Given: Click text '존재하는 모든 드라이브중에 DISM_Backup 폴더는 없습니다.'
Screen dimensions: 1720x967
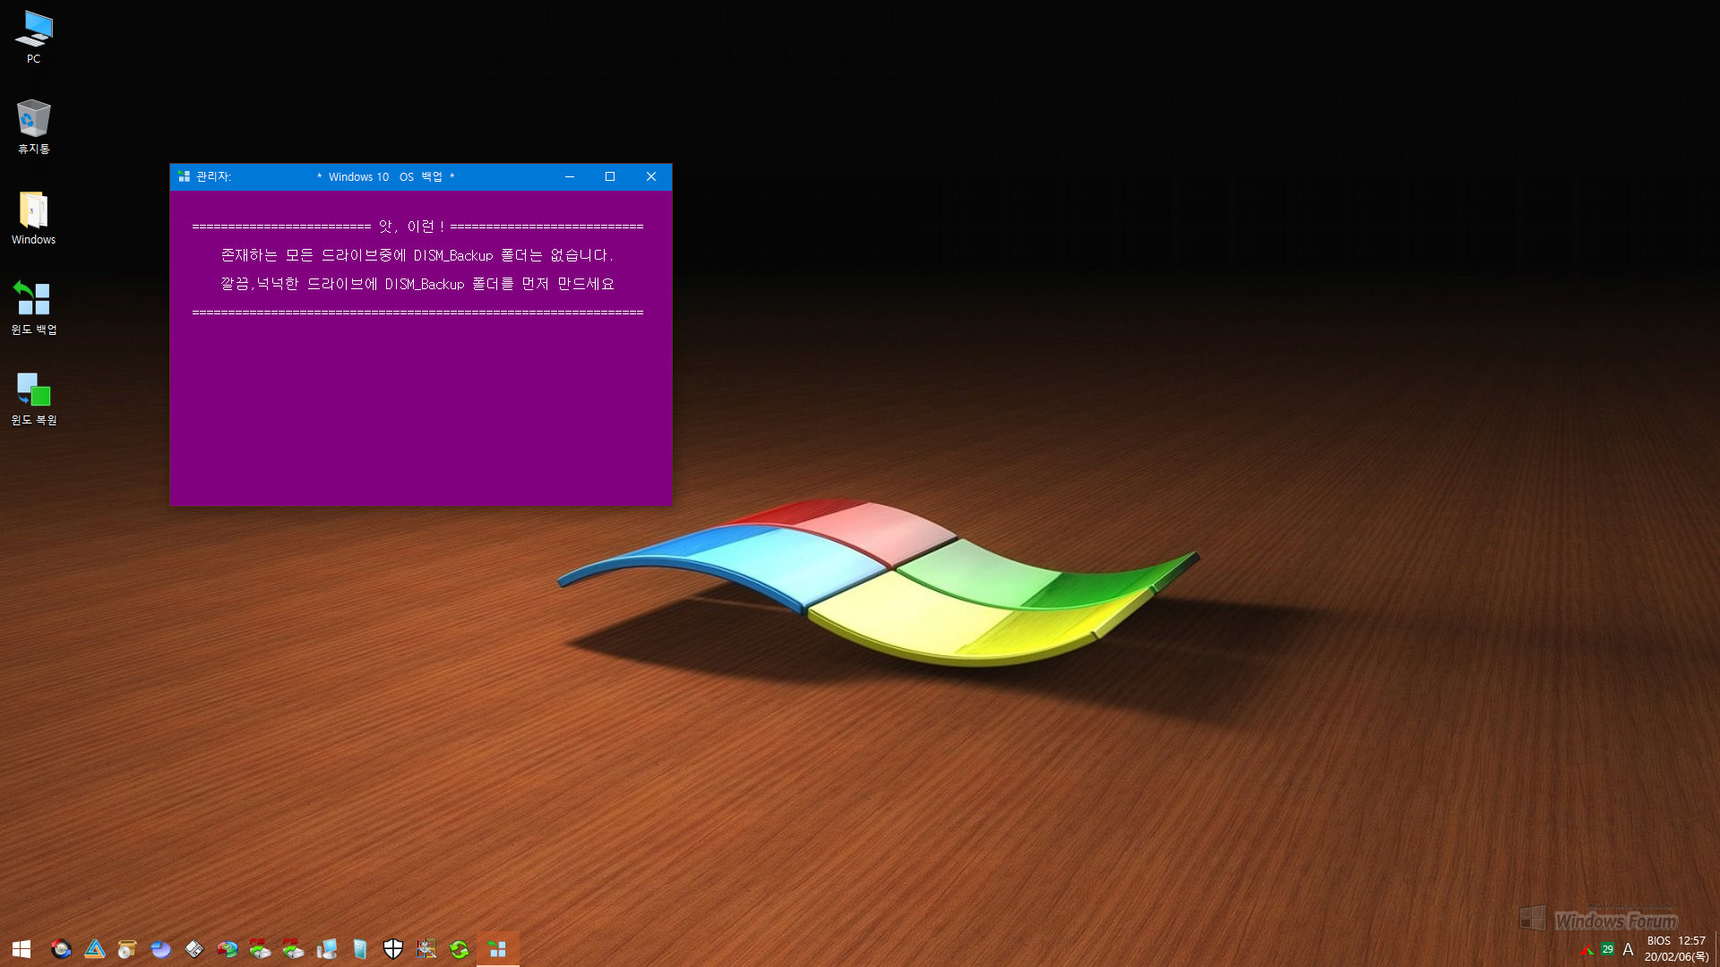Looking at the screenshot, I should pyautogui.click(x=417, y=255).
